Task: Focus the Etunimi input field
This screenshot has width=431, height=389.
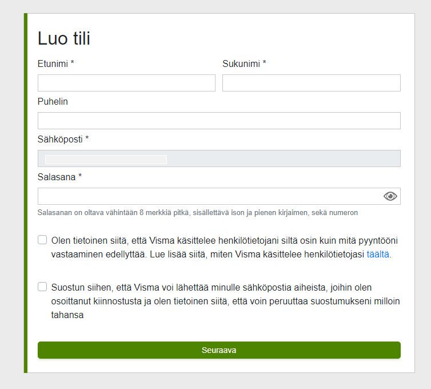Action: (126, 83)
